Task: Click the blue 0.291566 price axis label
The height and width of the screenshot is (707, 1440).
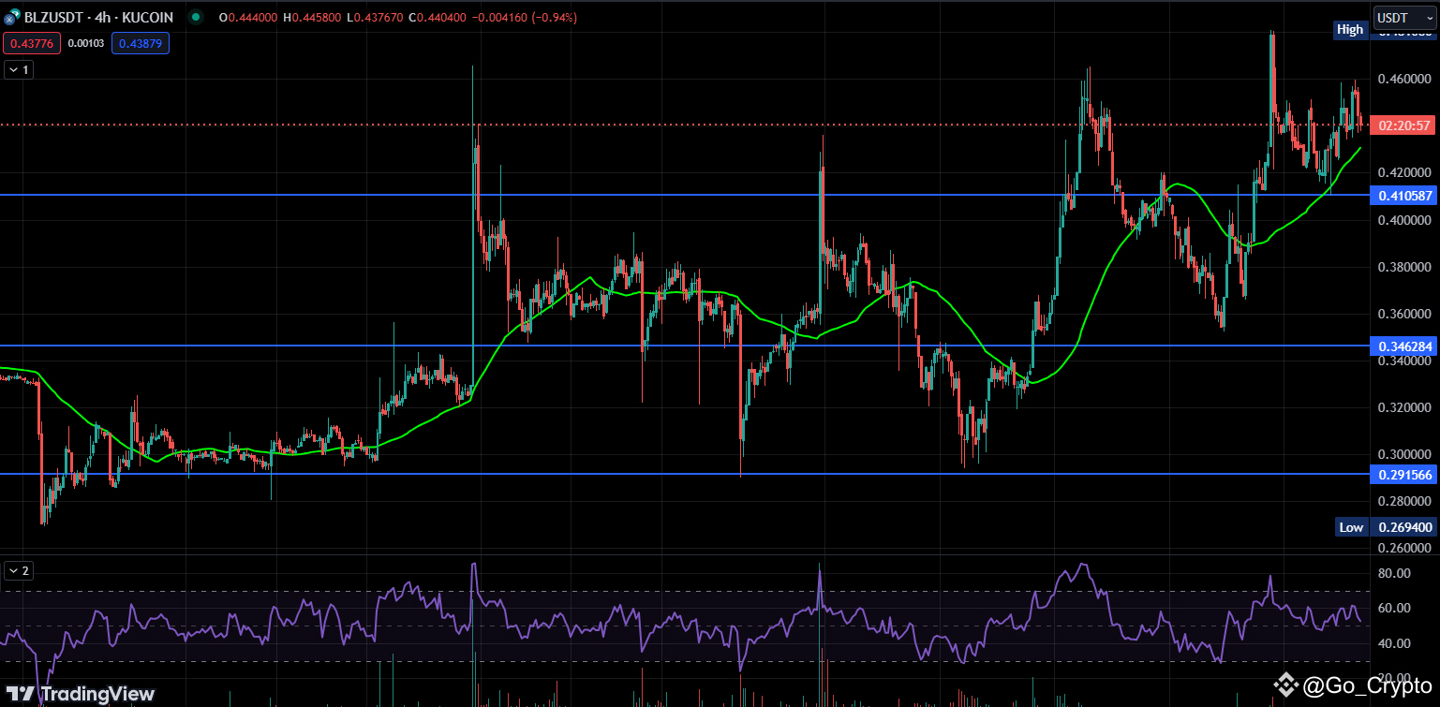Action: point(1403,475)
